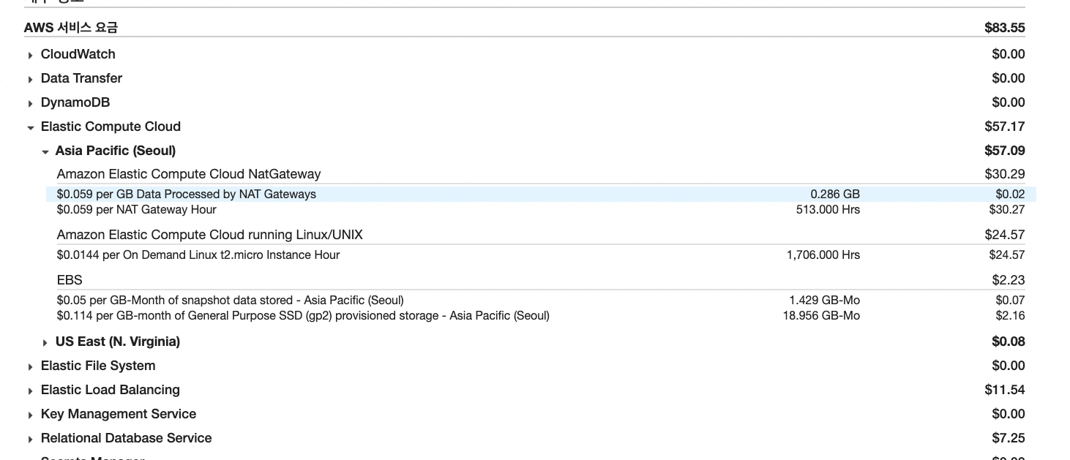Click the Relational Database Service name

127,438
